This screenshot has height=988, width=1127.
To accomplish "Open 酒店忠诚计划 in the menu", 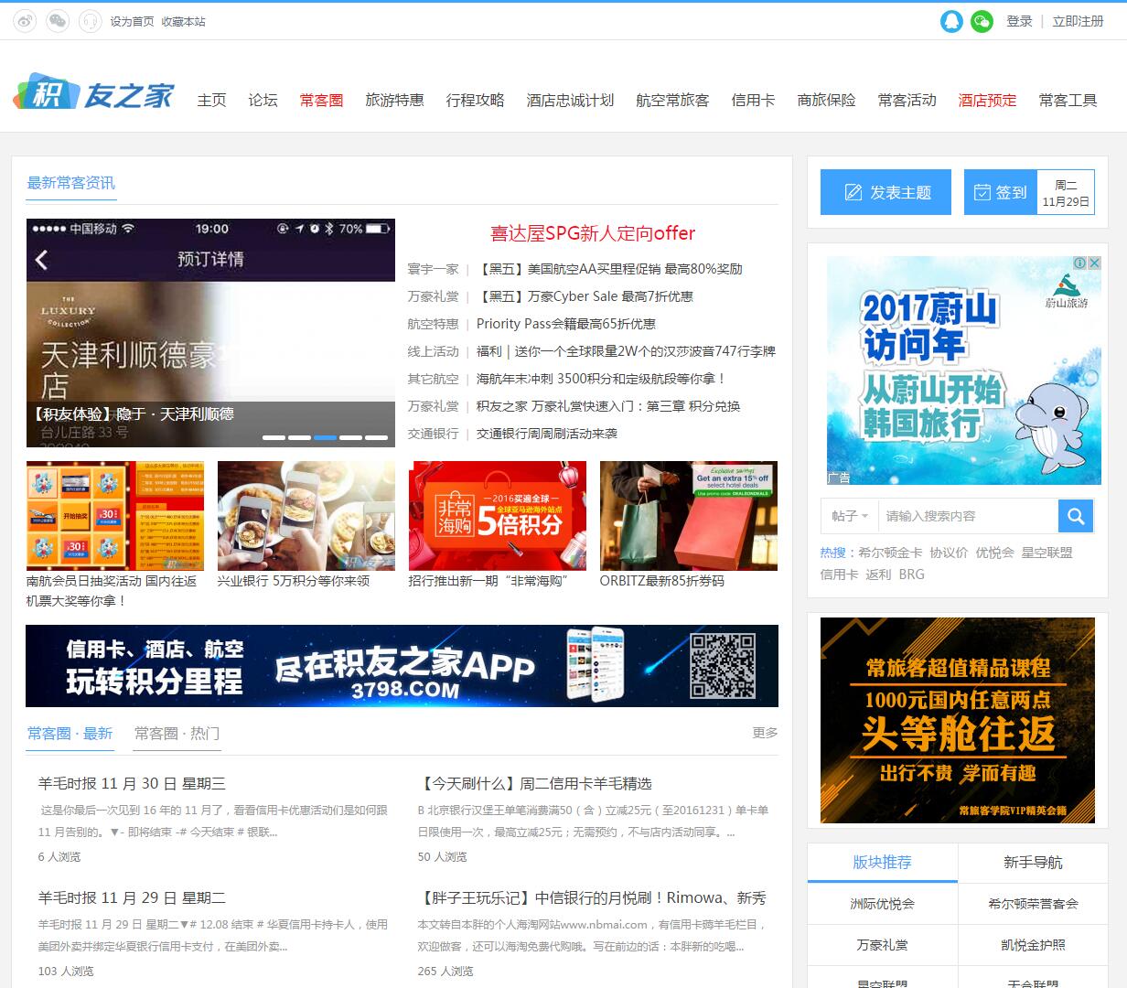I will pyautogui.click(x=570, y=100).
